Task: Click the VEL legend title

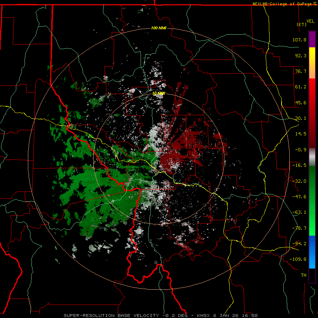Action: pyautogui.click(x=310, y=21)
